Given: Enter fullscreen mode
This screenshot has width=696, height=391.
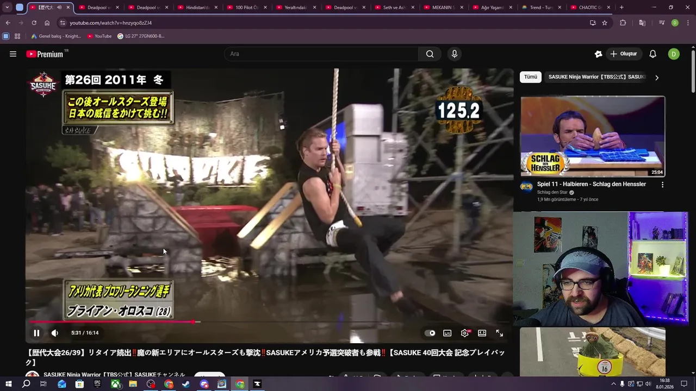Looking at the screenshot, I should pyautogui.click(x=499, y=333).
